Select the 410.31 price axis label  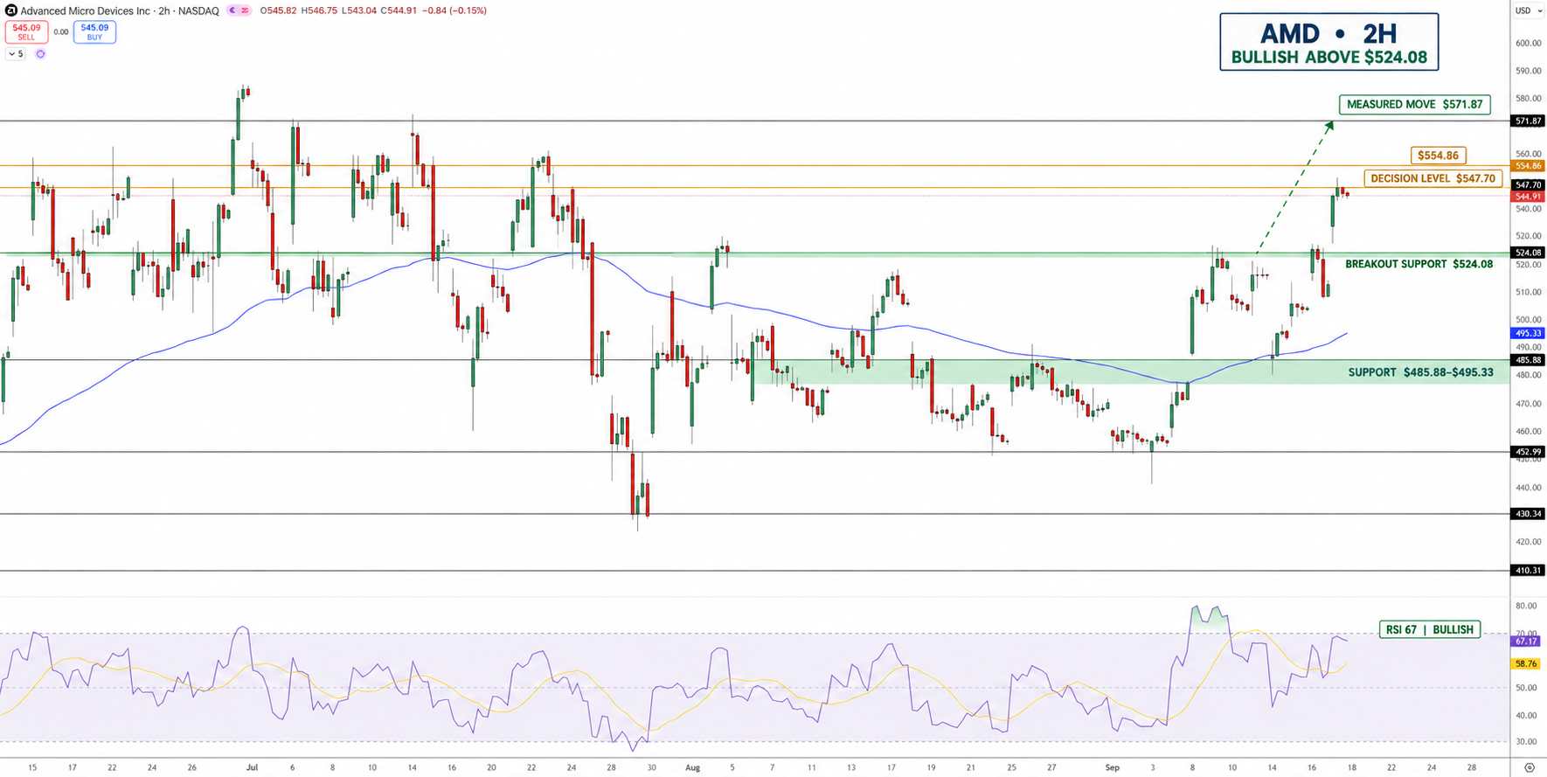tap(1528, 571)
